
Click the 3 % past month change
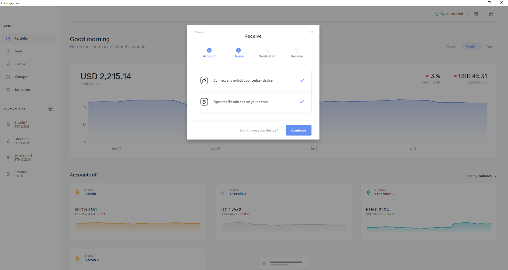pos(435,76)
